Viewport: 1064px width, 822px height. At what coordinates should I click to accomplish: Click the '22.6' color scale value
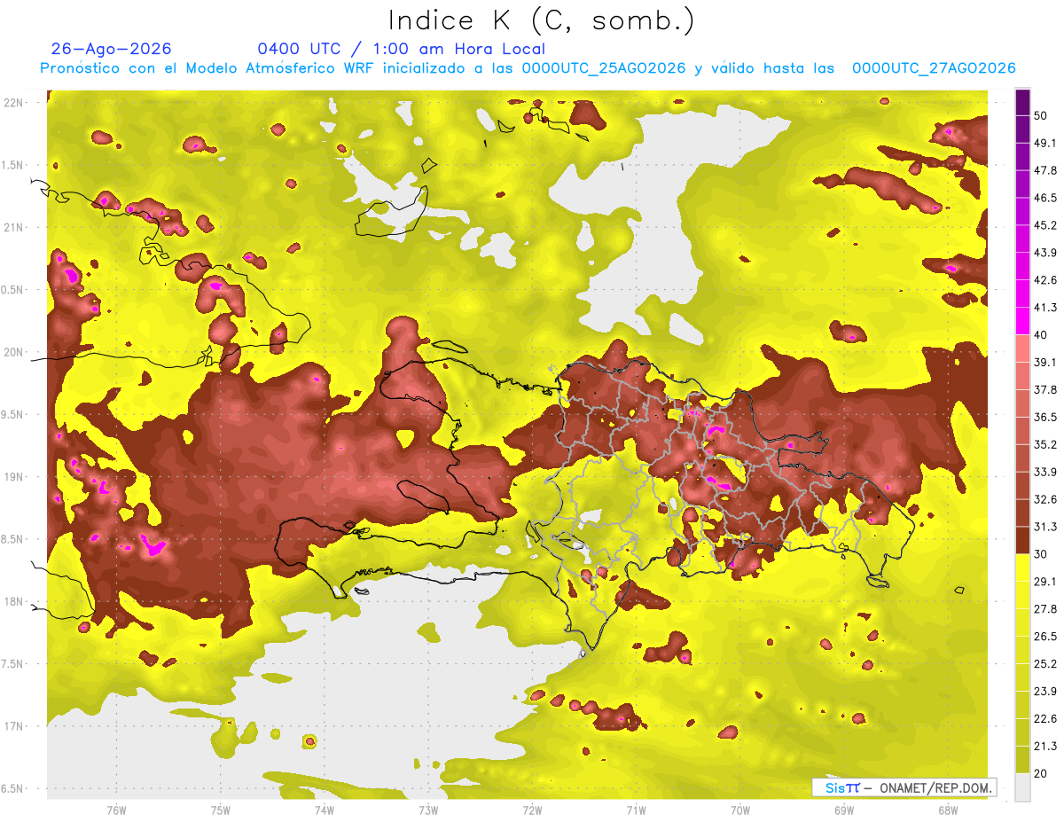pos(1044,718)
